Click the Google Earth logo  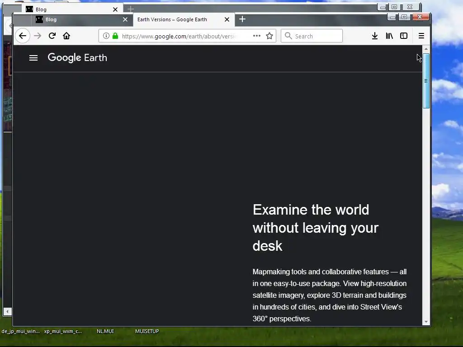pyautogui.click(x=77, y=58)
